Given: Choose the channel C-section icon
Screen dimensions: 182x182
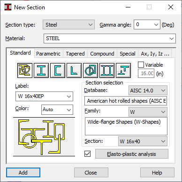Looking at the screenshot, I should 58,70.
